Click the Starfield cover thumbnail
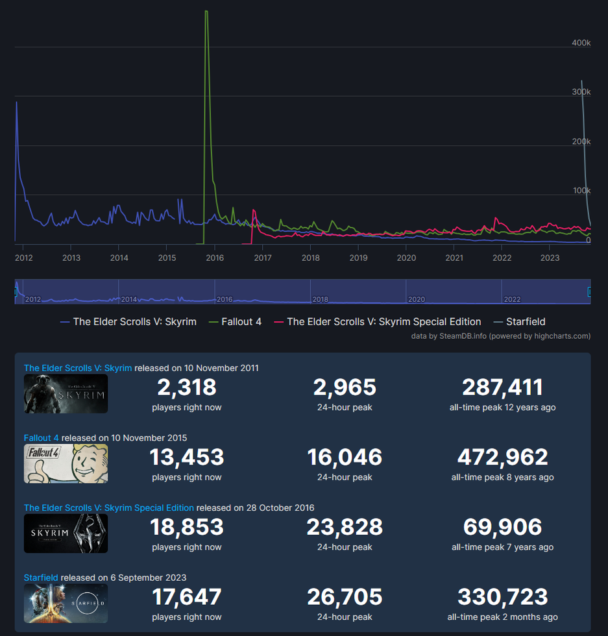Screen dimensions: 608x636 [66, 604]
